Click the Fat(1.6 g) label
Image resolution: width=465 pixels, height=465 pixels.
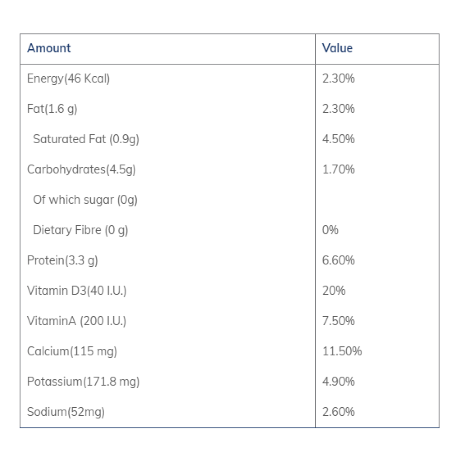pyautogui.click(x=52, y=109)
